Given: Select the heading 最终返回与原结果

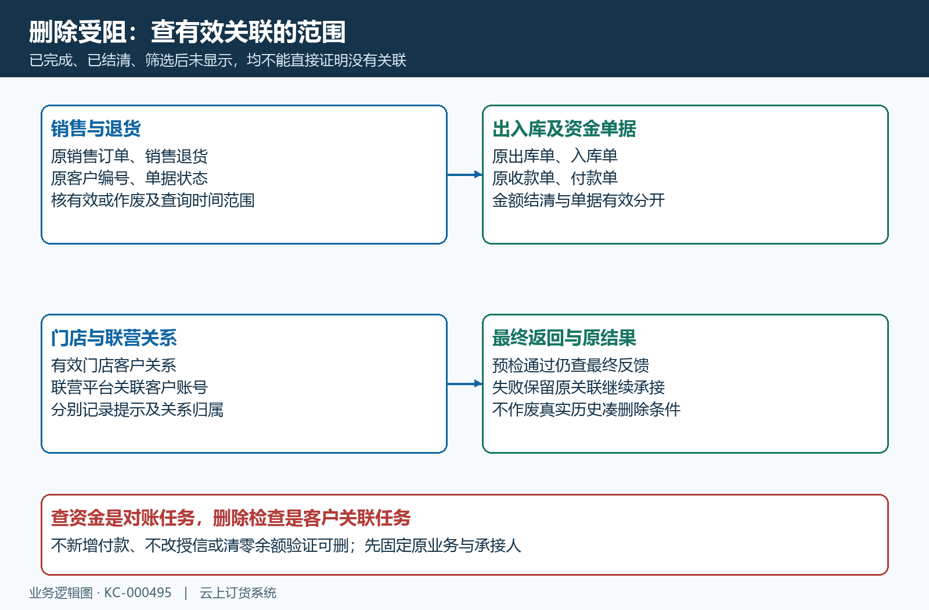Looking at the screenshot, I should [x=564, y=338].
